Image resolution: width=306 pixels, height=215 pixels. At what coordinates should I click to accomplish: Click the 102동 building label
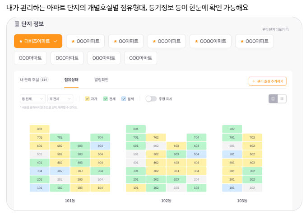tap(166, 201)
